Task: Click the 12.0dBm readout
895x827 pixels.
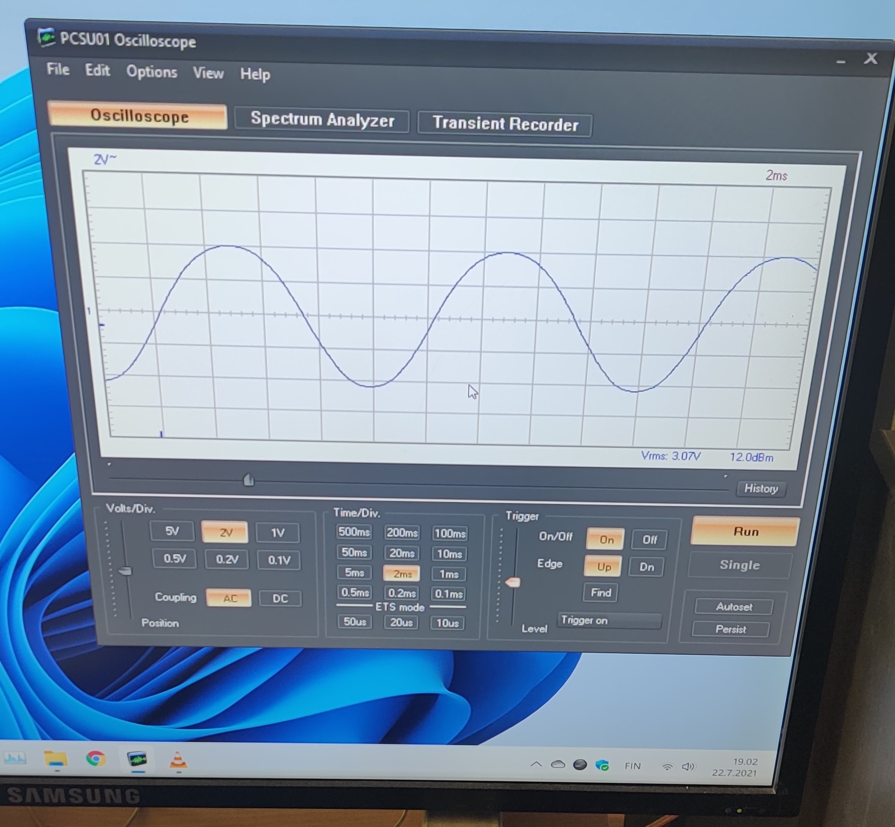Action: click(x=751, y=457)
